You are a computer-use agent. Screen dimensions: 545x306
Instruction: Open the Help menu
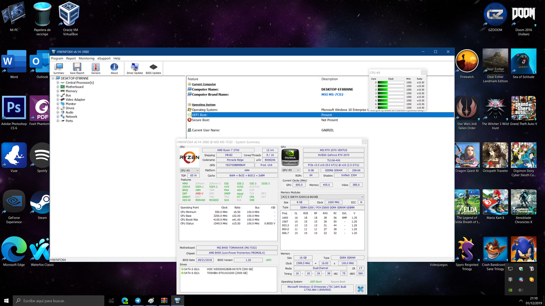(117, 58)
